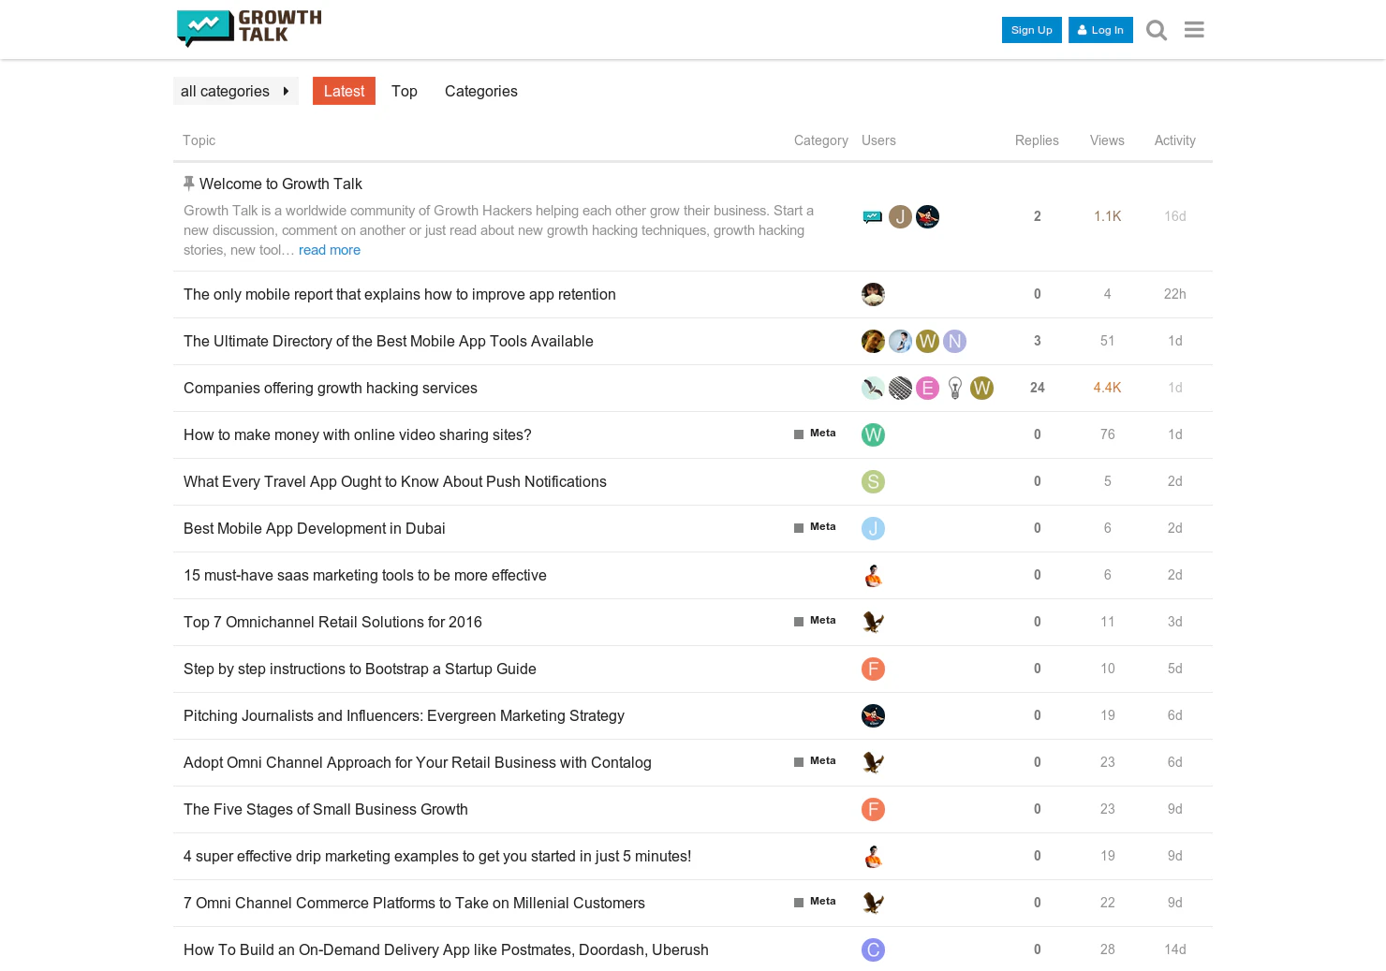
Task: Open Best Mobile App Development in Dubai topic
Action: point(315,528)
